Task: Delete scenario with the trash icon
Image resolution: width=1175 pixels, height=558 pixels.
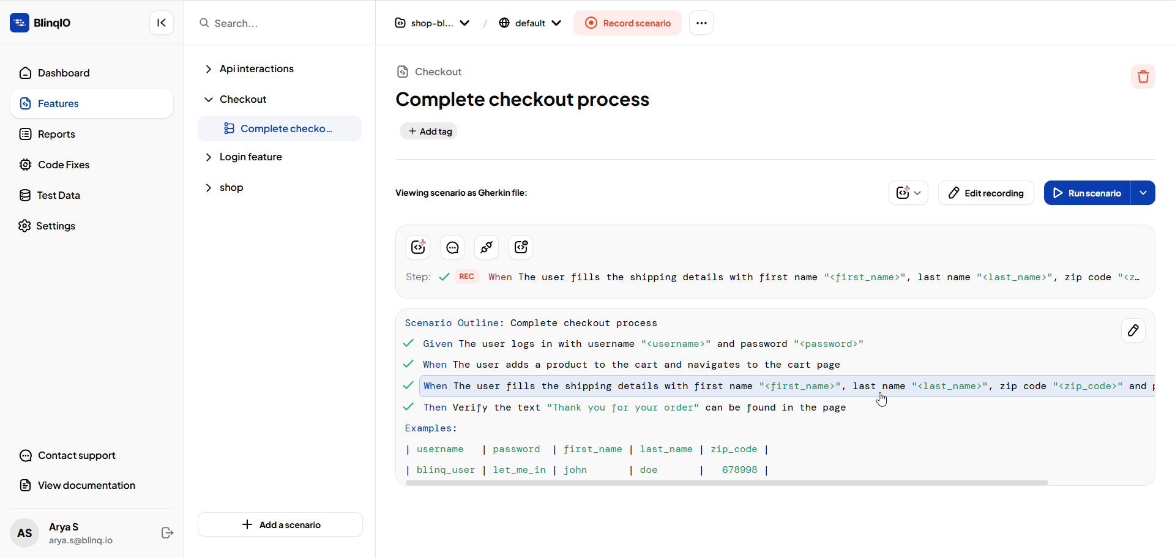Action: coord(1143,76)
